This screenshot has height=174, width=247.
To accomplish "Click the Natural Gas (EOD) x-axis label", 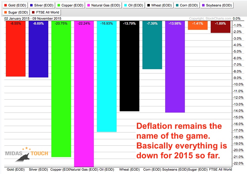I will pos(84,170).
